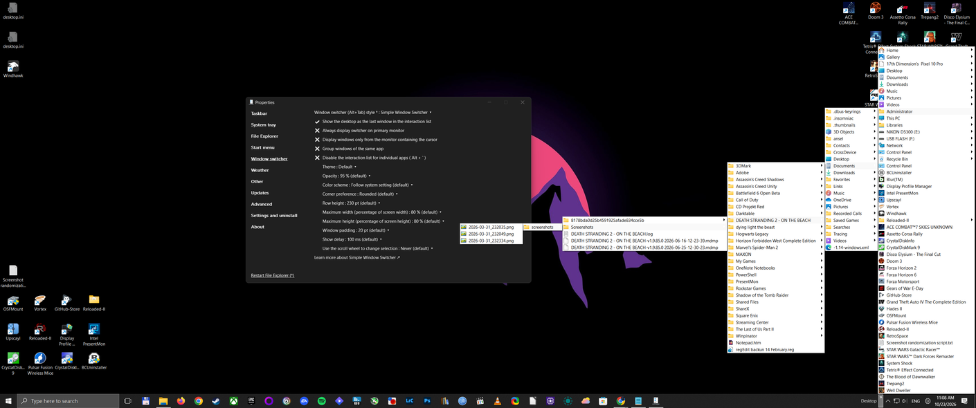
Task: Enable Always display switcher on primary monitor
Action: pyautogui.click(x=359, y=130)
